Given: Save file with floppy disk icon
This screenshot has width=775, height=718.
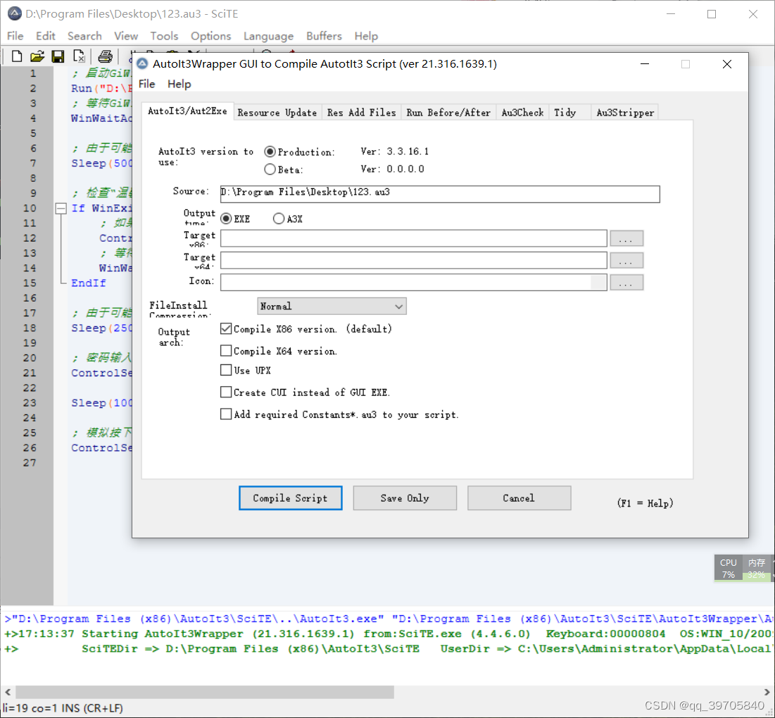Looking at the screenshot, I should [x=58, y=56].
